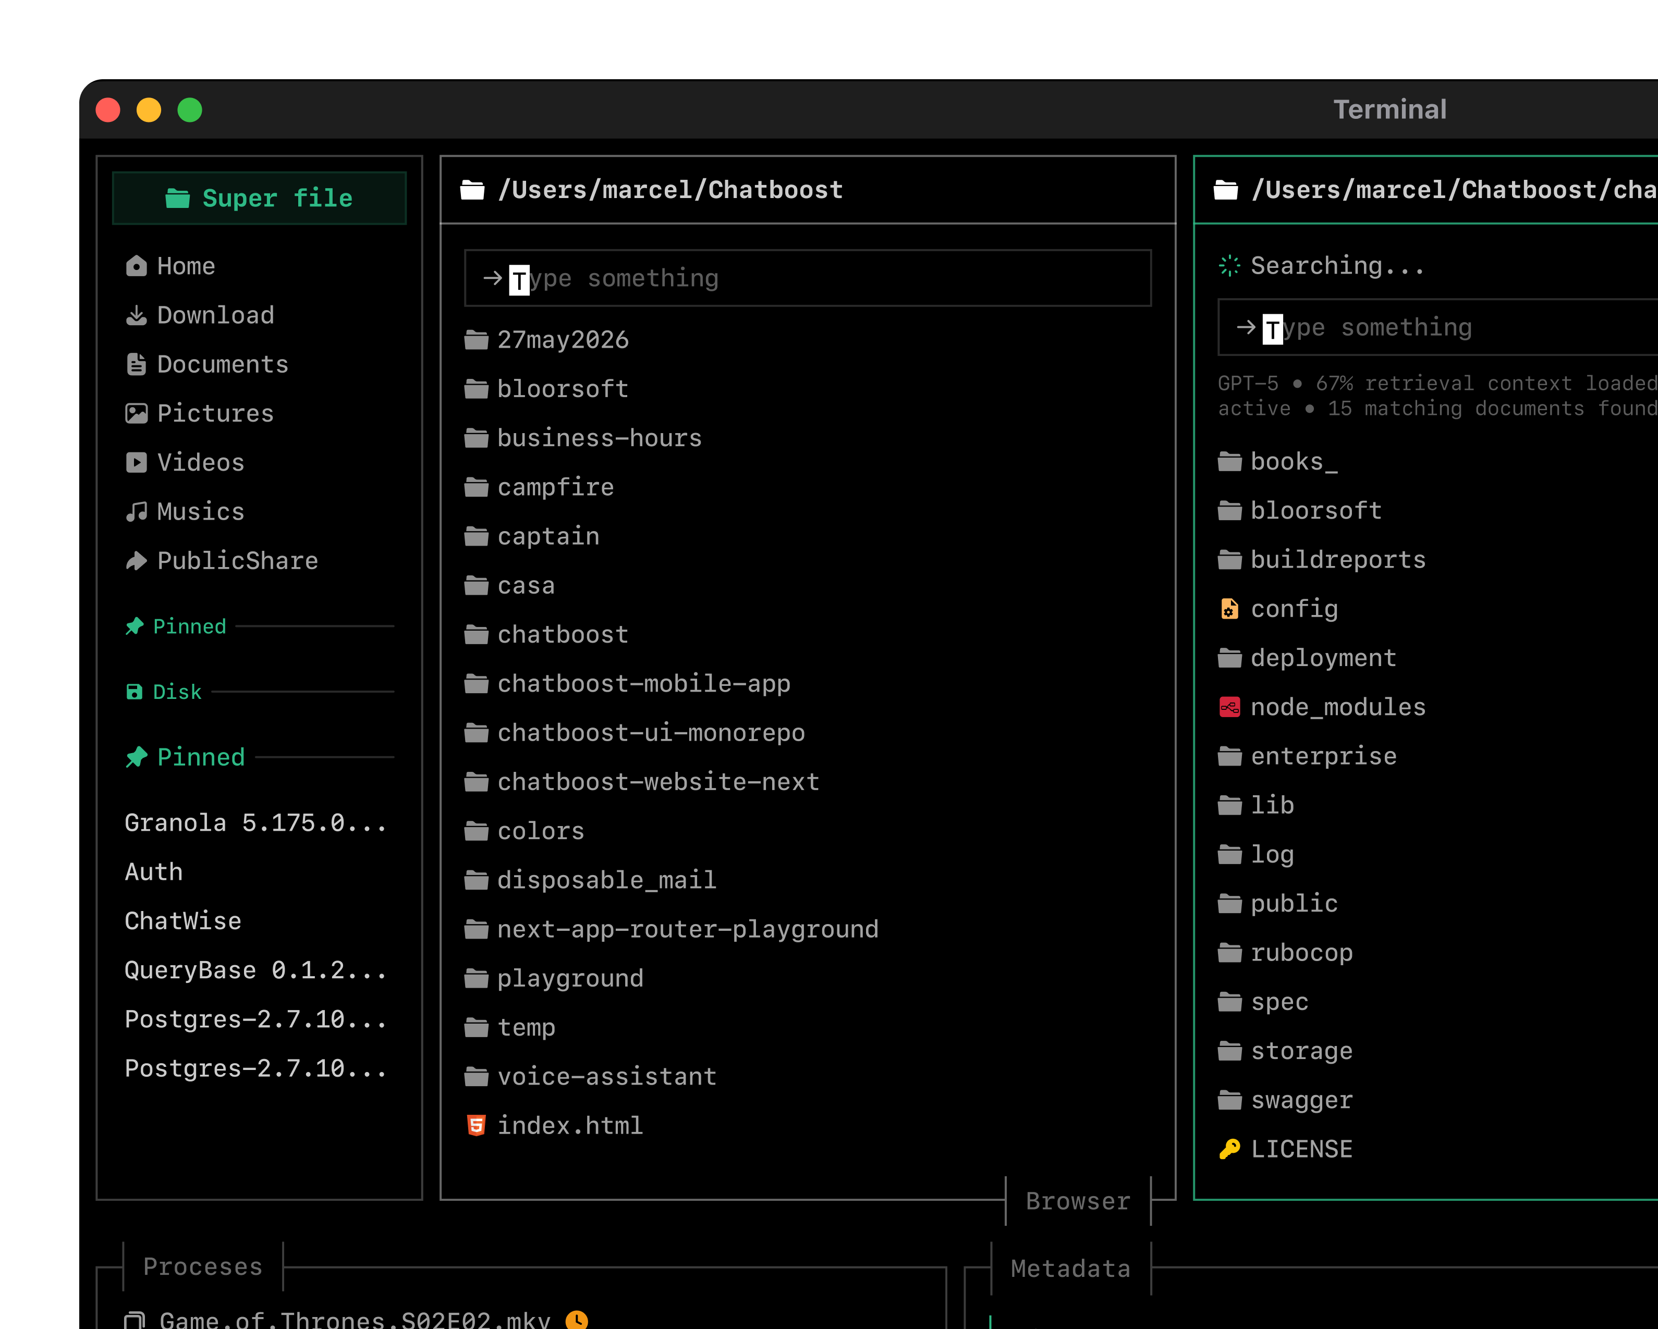Click the key icon beside LICENSE
The height and width of the screenshot is (1329, 1658).
1229,1149
